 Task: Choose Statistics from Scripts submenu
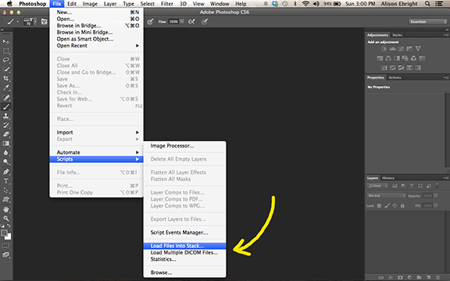(x=185, y=259)
